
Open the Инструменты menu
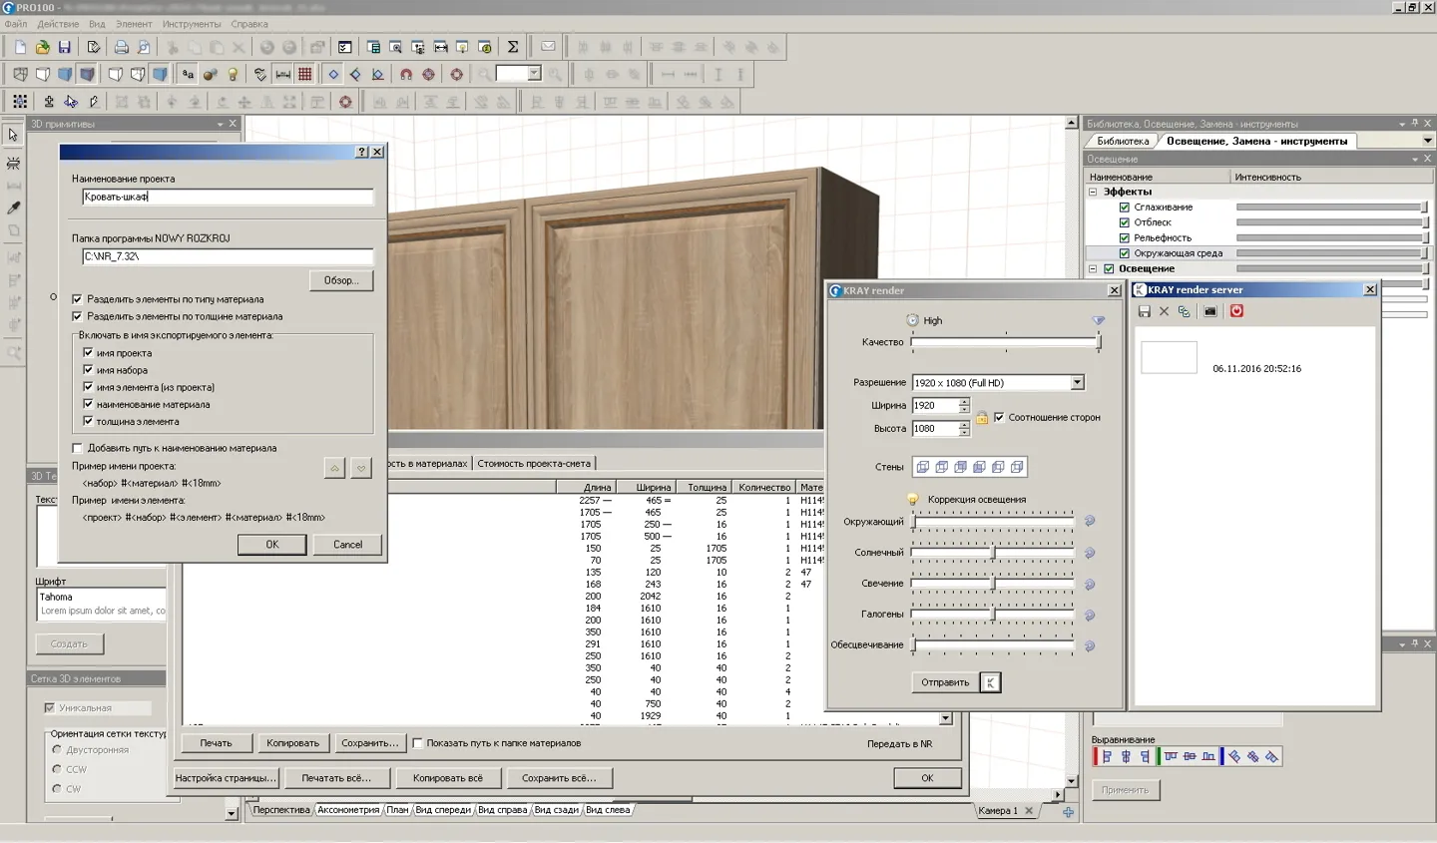[192, 24]
